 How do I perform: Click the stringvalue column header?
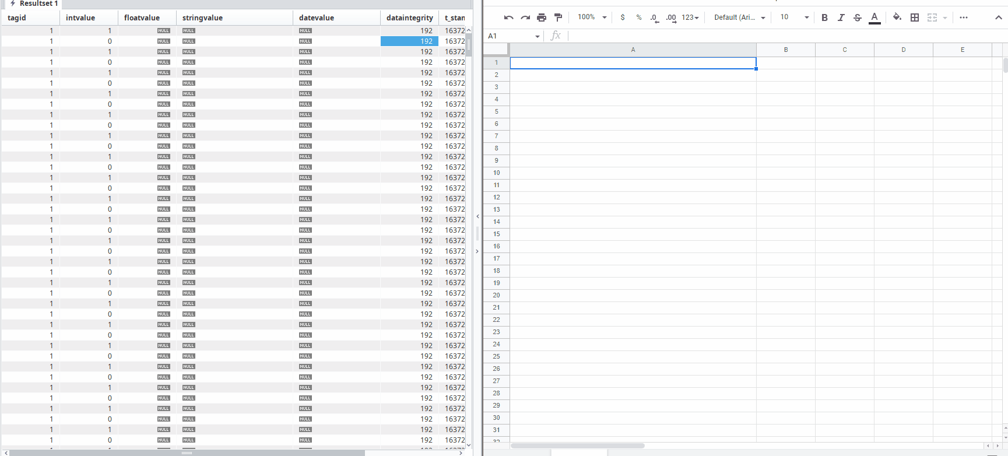[234, 17]
